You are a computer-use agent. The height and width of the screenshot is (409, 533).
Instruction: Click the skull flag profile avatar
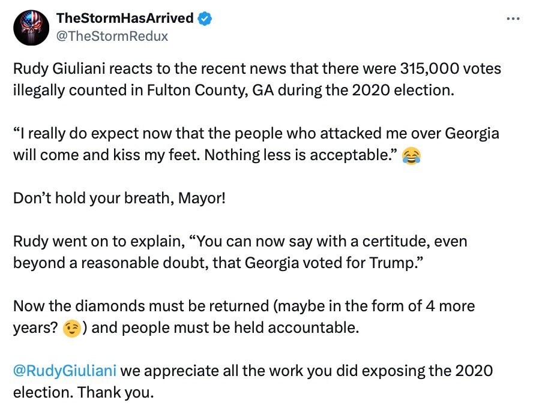(31, 27)
